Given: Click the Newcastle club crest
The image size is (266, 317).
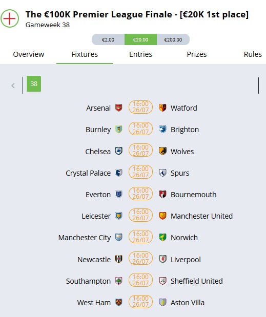Looking at the screenshot, I should 119,259.
